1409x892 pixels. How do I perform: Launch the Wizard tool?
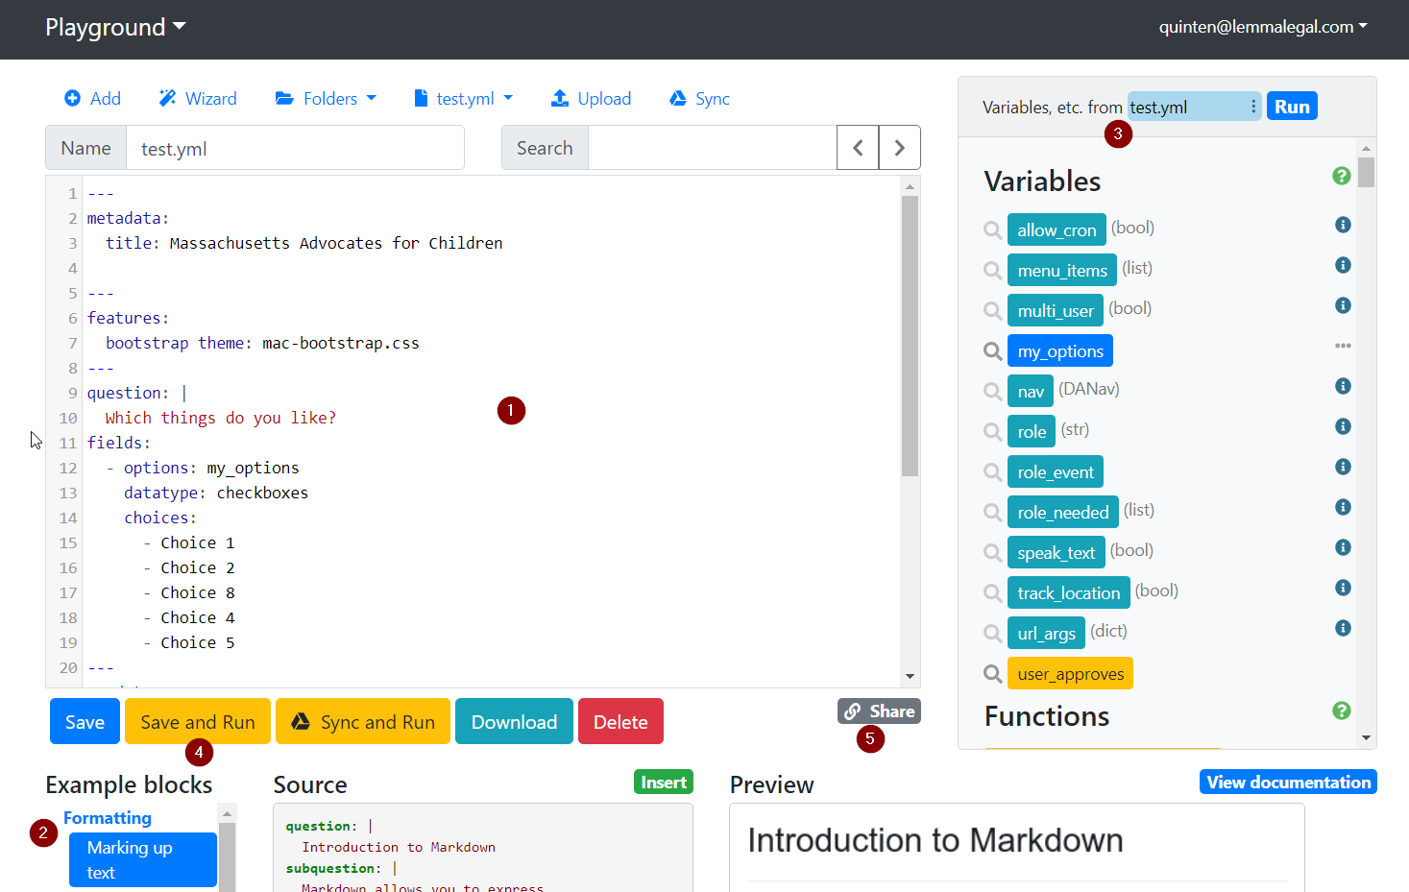(198, 99)
